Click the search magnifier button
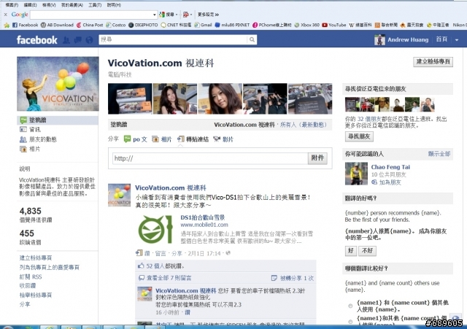This screenshot has height=329, width=467. click(252, 39)
